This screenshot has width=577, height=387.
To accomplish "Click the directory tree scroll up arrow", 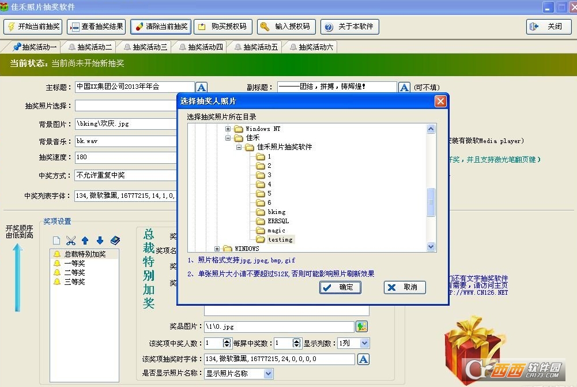I will [x=431, y=129].
